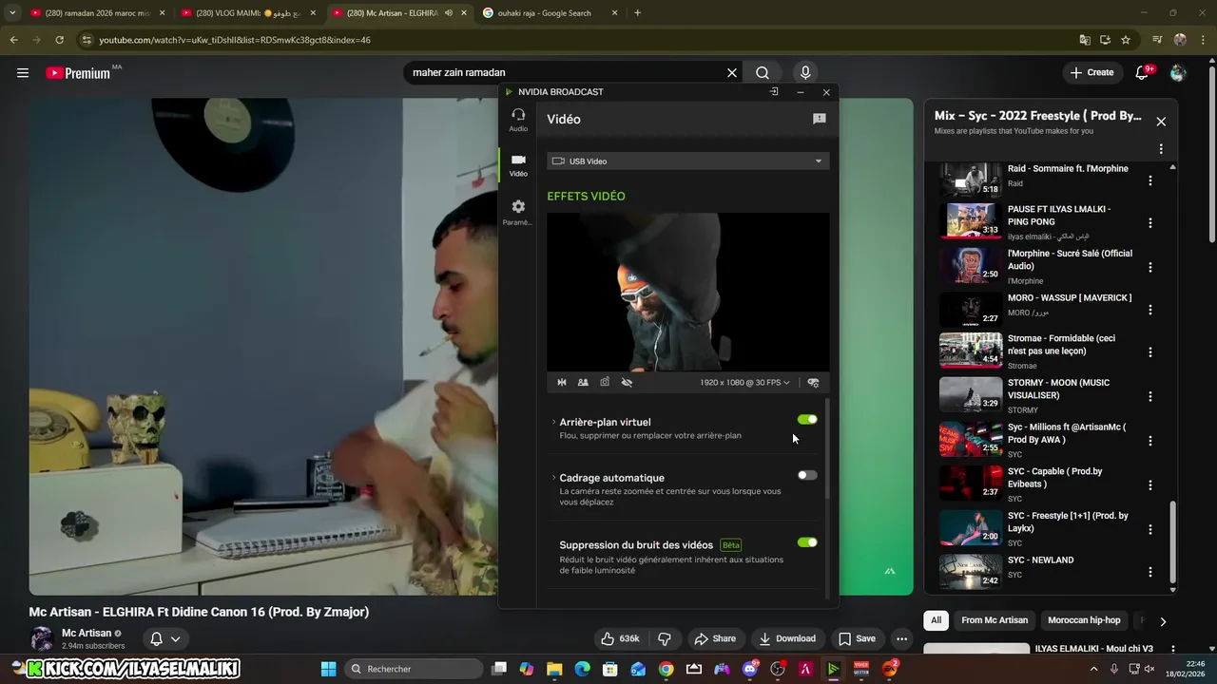Click the Download button below video
This screenshot has width=1217, height=684.
point(786,638)
